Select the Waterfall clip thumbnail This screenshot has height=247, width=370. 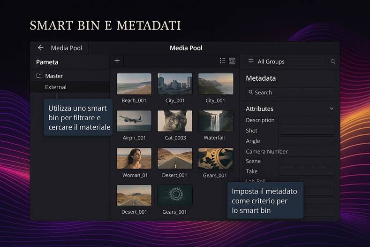216,121
